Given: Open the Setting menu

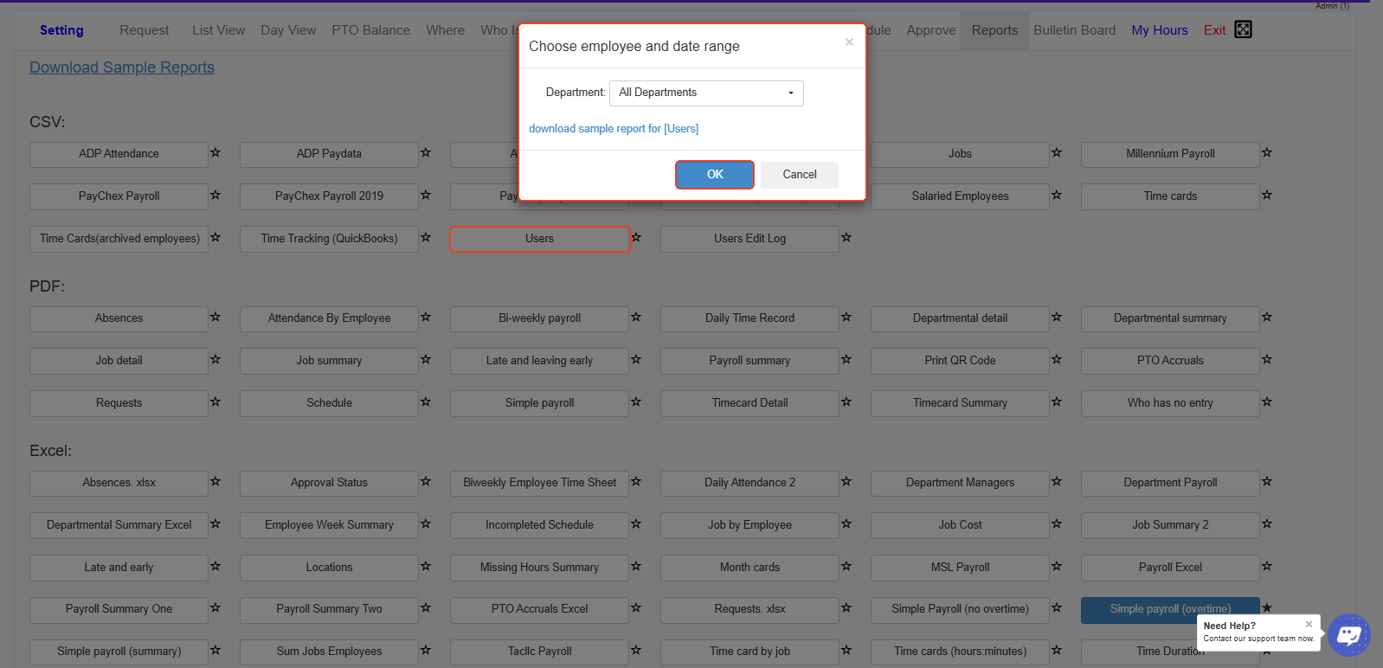Looking at the screenshot, I should click(61, 30).
